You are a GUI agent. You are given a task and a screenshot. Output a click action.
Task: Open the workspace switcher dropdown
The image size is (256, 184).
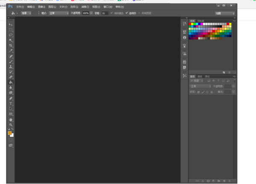(x=225, y=13)
